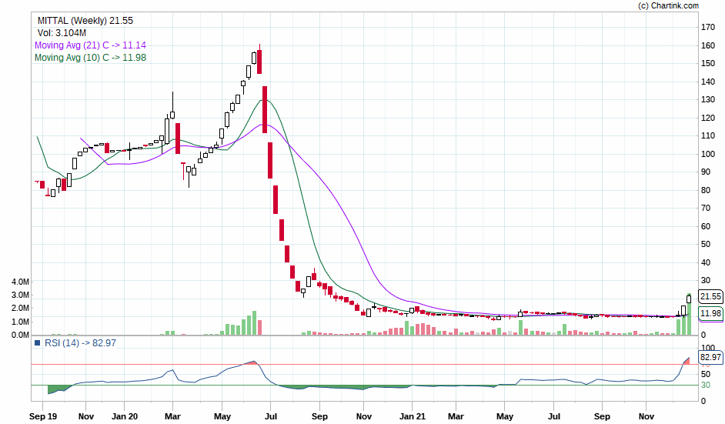Image resolution: width=725 pixels, height=424 pixels.
Task: Click the 50 price axis label
Action: click(x=706, y=244)
